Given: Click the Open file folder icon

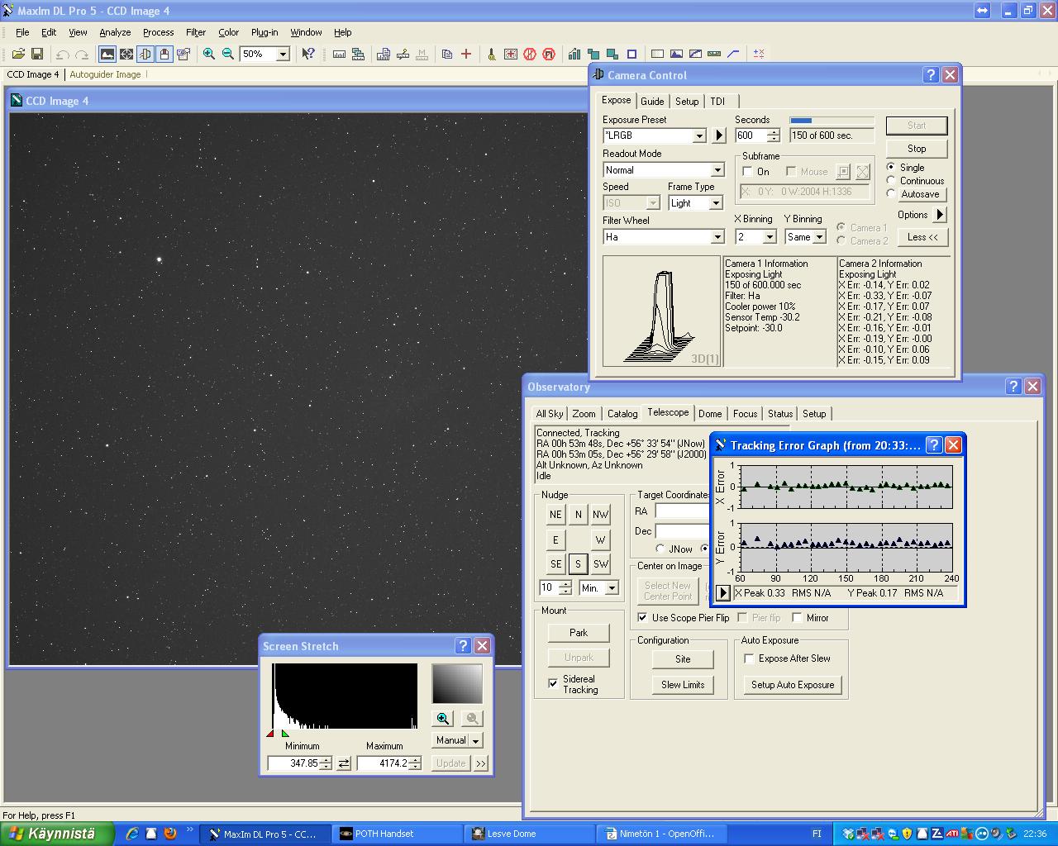Looking at the screenshot, I should coord(18,54).
